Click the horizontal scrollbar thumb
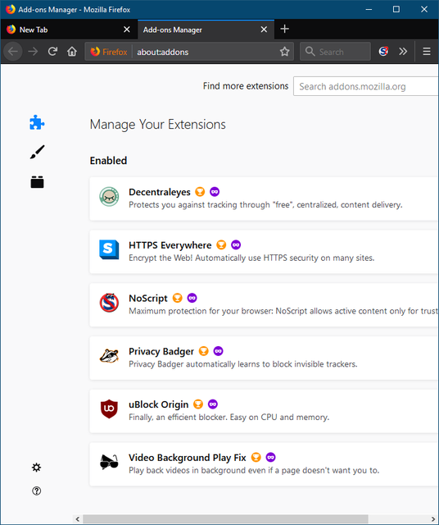The height and width of the screenshot is (525, 439). pos(225,519)
